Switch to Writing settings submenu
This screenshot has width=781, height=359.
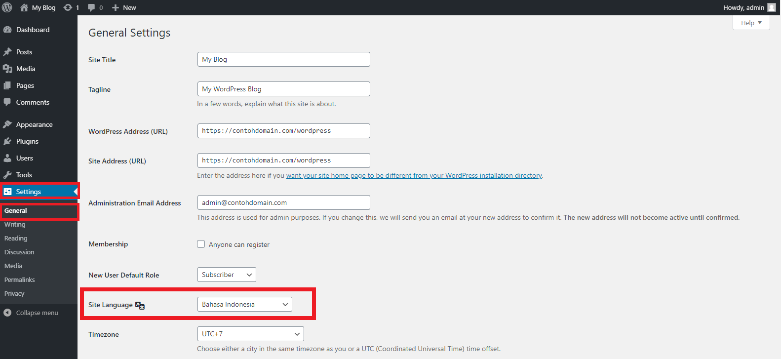pyautogui.click(x=15, y=224)
